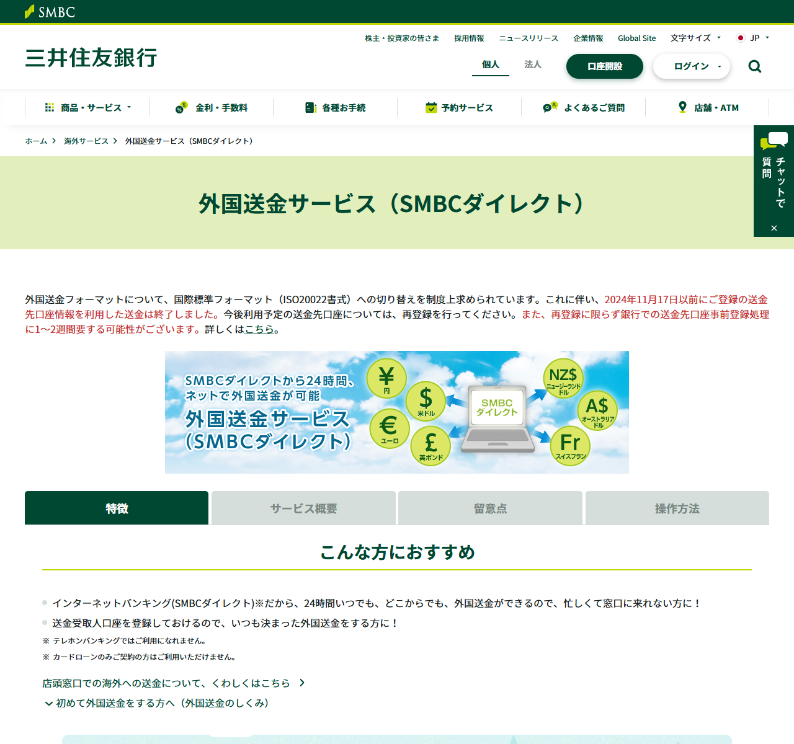794x744 pixels.
Task: Click the FAQ speech bubble icon
Action: point(550,107)
